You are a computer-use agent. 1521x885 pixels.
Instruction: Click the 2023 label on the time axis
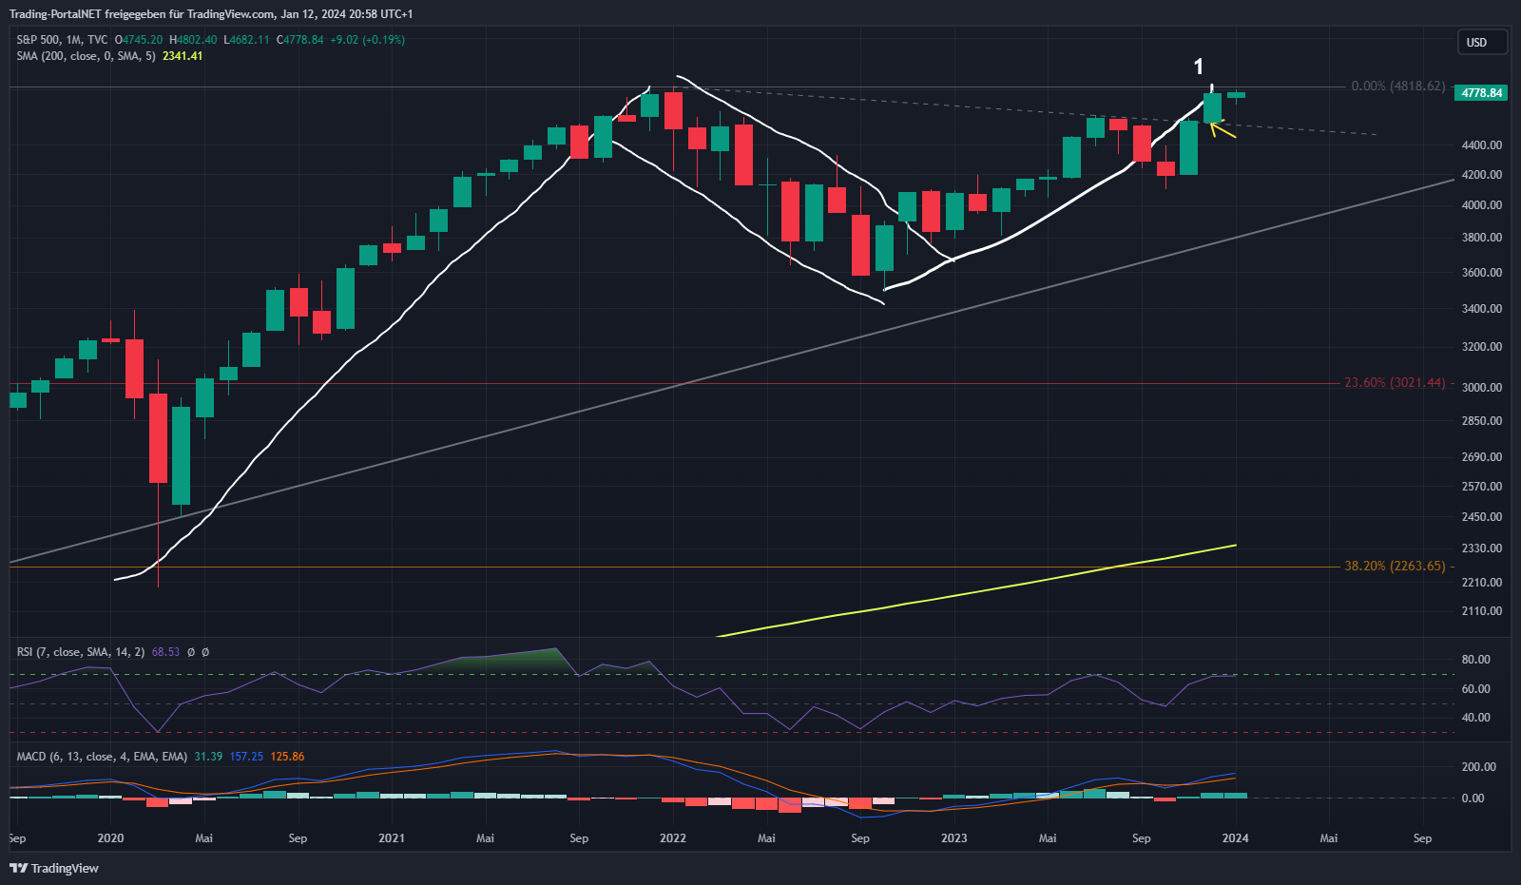(x=953, y=838)
